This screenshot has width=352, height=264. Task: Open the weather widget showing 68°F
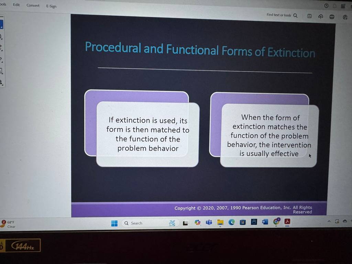(8, 224)
